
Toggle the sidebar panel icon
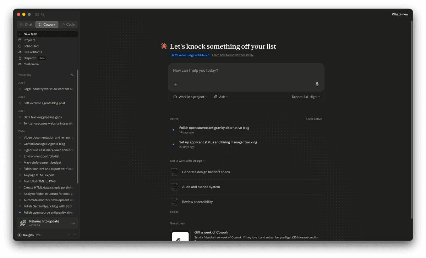37,15
